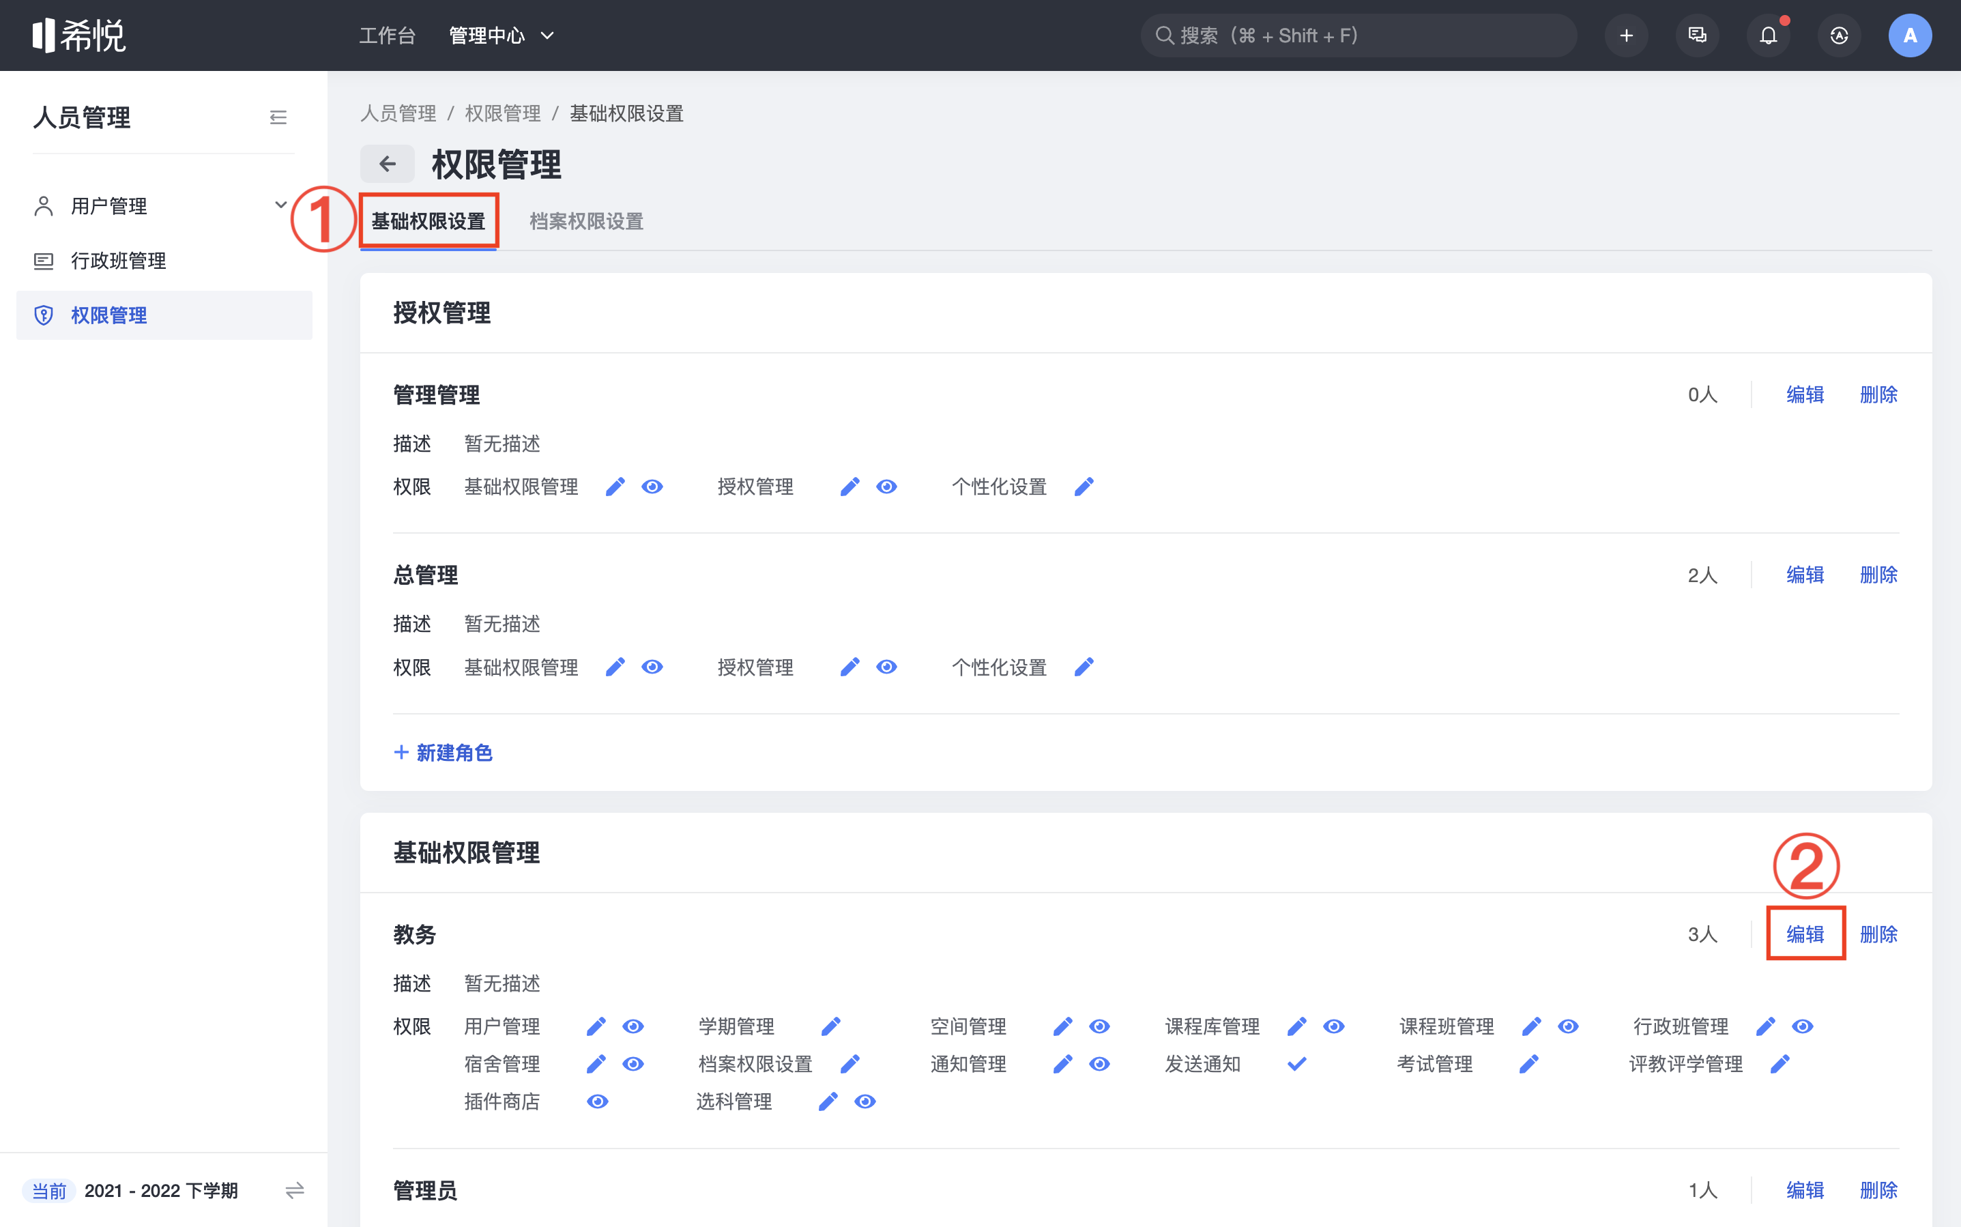1961x1227 pixels.
Task: Open the user avatar A menu
Action: point(1909,35)
